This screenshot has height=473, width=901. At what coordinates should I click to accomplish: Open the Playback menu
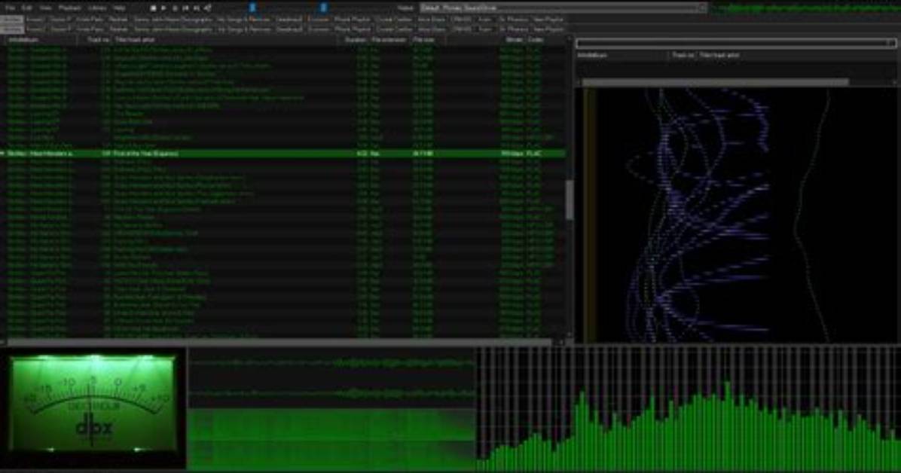69,8
